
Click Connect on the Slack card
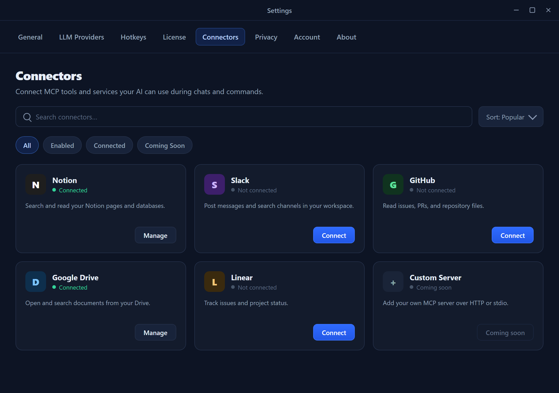(x=334, y=235)
